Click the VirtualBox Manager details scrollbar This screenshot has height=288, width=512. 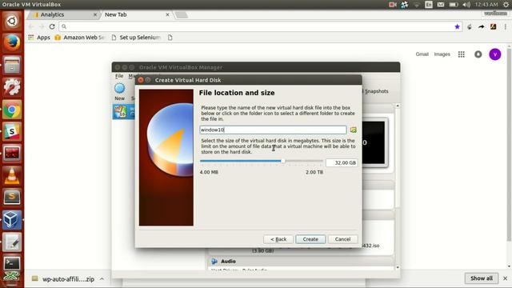click(x=398, y=186)
